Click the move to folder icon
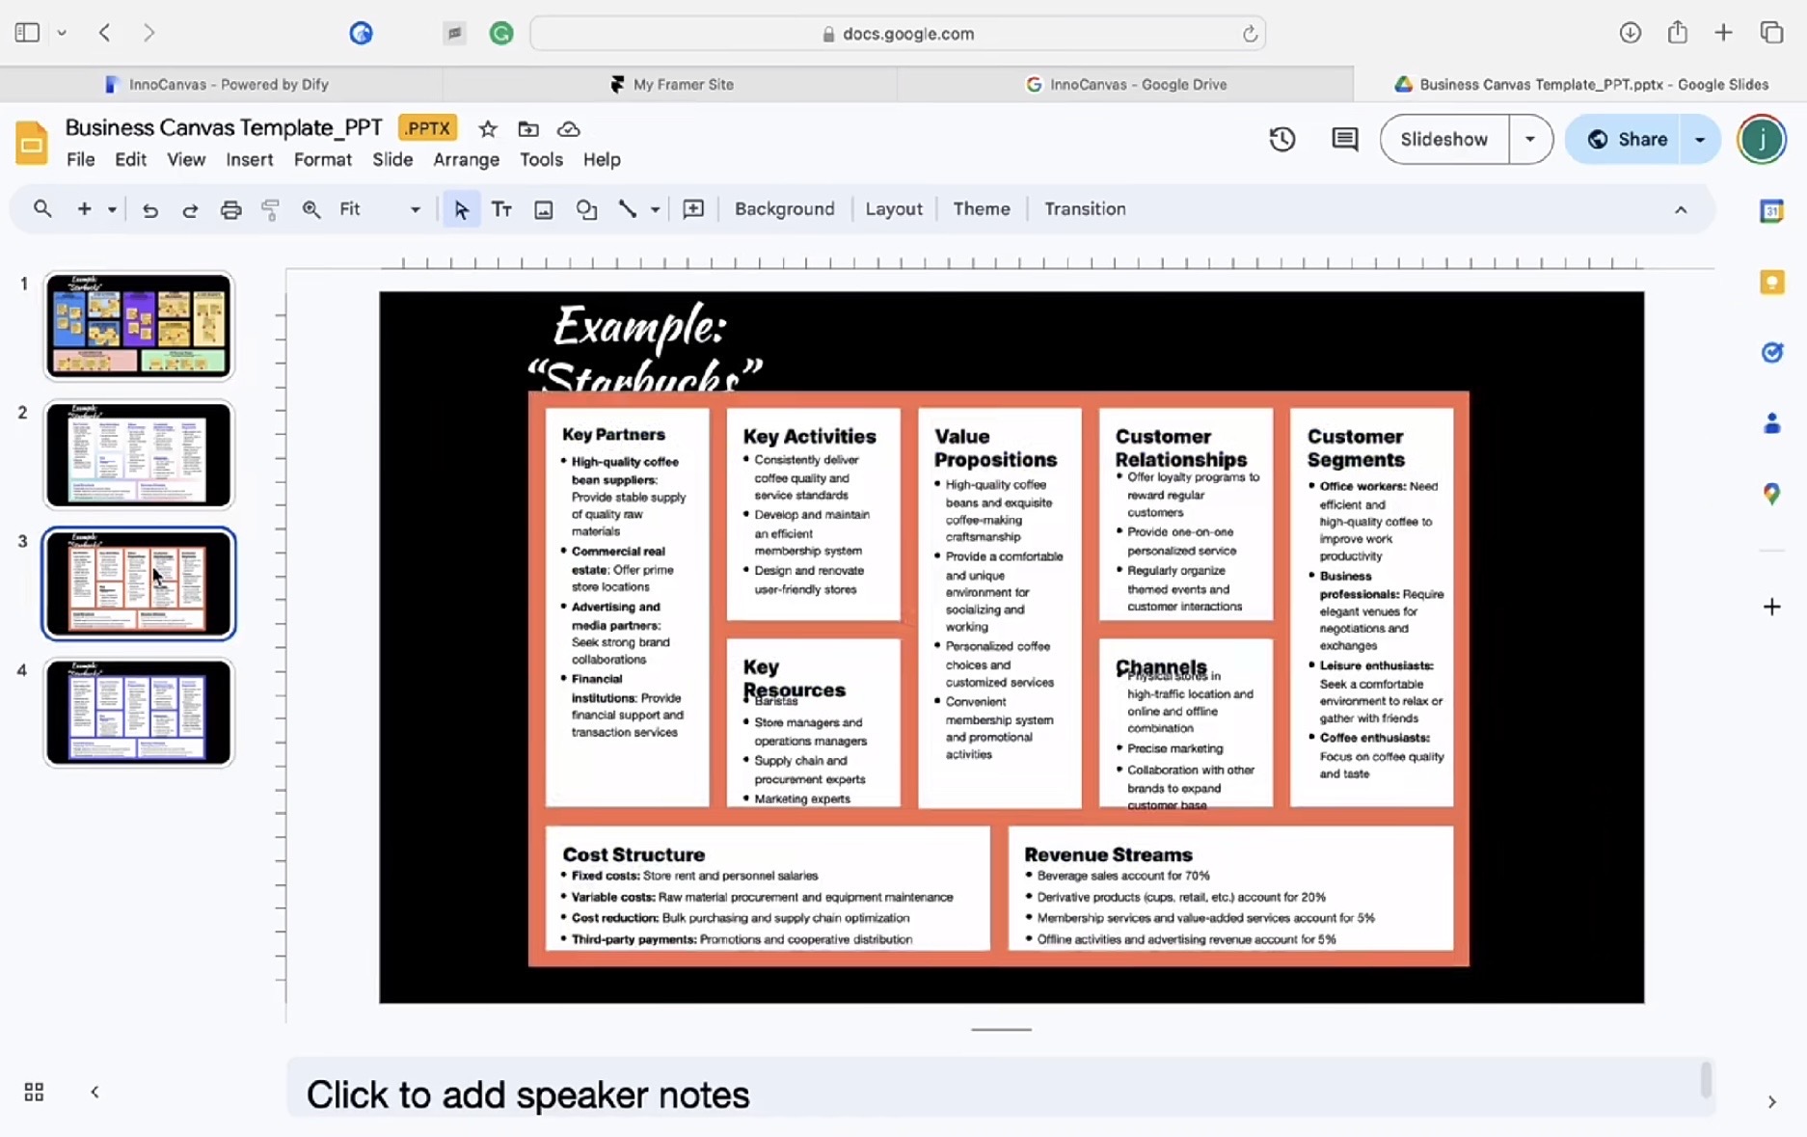The image size is (1807, 1137). click(x=528, y=128)
